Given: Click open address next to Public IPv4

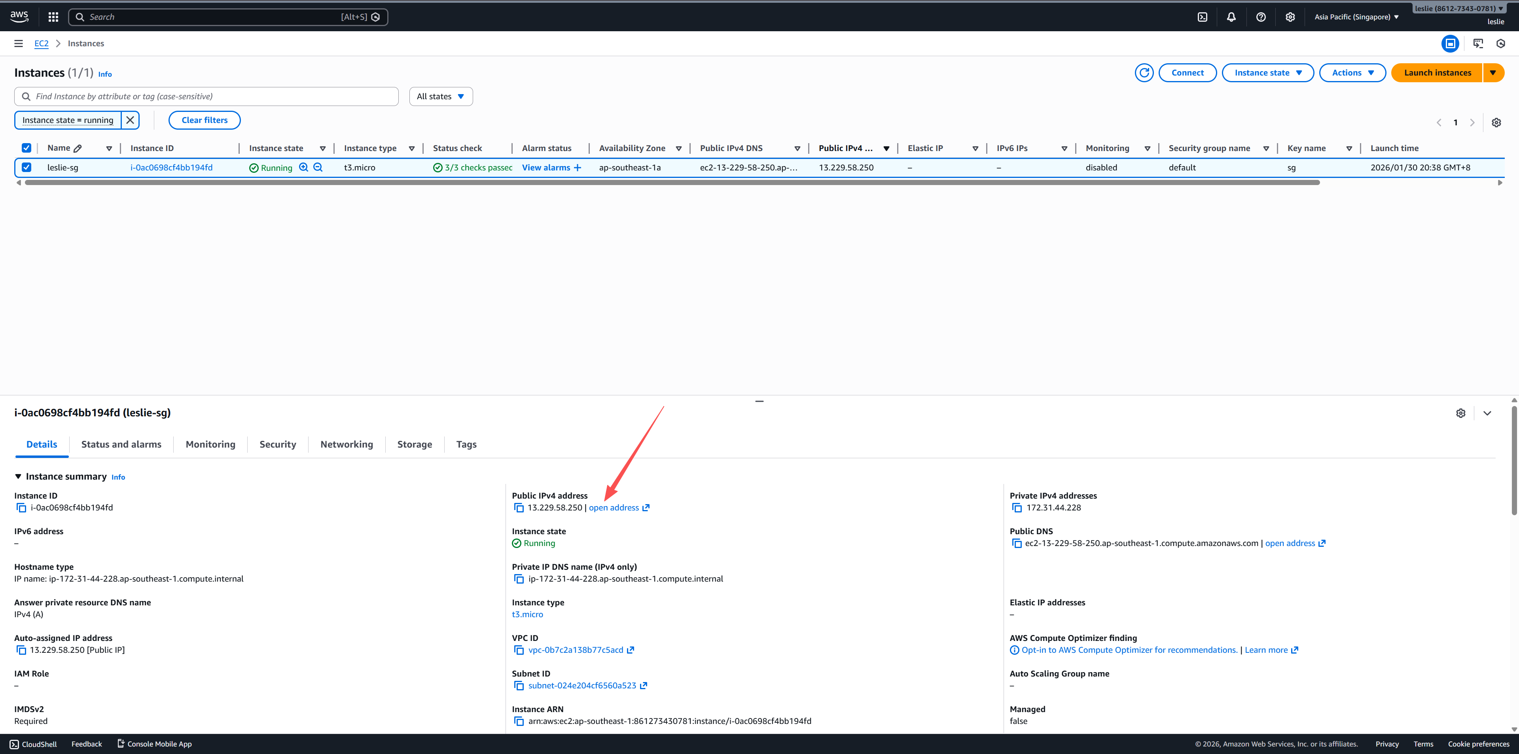Looking at the screenshot, I should pyautogui.click(x=614, y=508).
